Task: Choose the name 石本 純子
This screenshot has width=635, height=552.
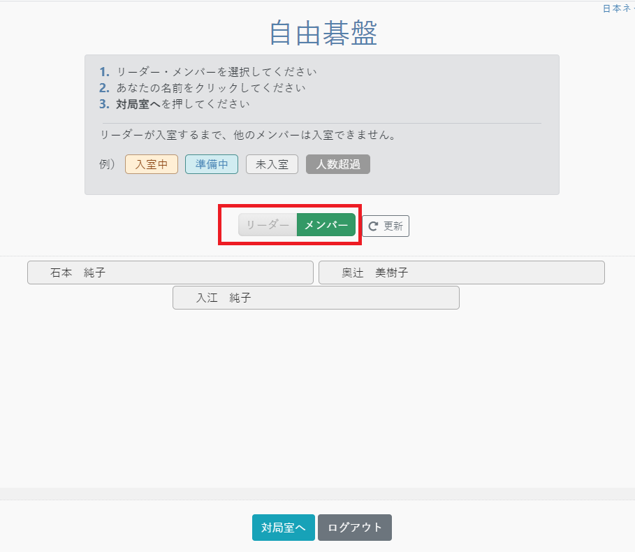Action: tap(170, 273)
